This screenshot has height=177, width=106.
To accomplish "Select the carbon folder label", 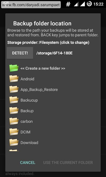I will click(26, 121).
